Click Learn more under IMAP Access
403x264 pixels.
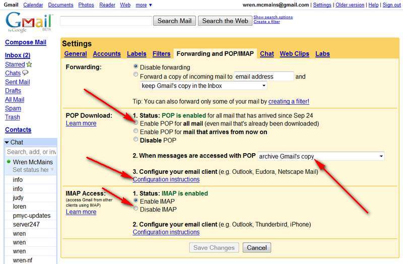[81, 212]
